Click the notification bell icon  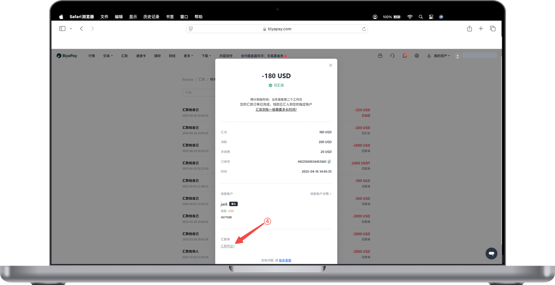pyautogui.click(x=405, y=56)
